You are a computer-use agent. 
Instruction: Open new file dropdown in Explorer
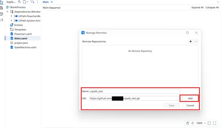(25, 2)
